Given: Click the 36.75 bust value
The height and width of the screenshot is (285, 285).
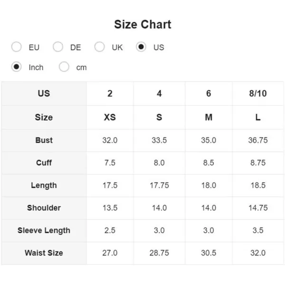Looking at the screenshot, I should click(258, 140).
